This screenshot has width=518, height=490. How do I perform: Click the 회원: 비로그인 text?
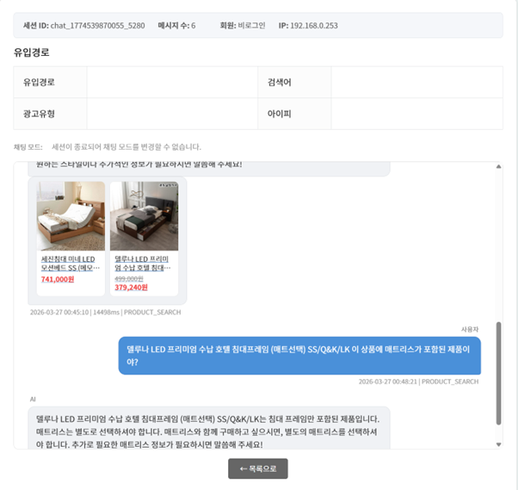[x=243, y=26]
